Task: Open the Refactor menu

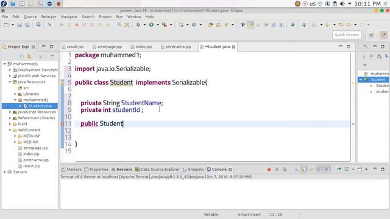Action: [49, 16]
